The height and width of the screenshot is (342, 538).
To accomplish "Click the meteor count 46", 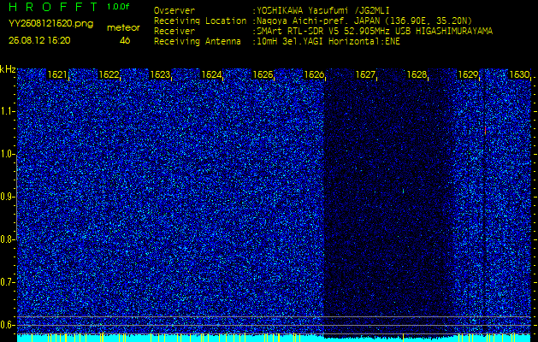I will tap(125, 40).
